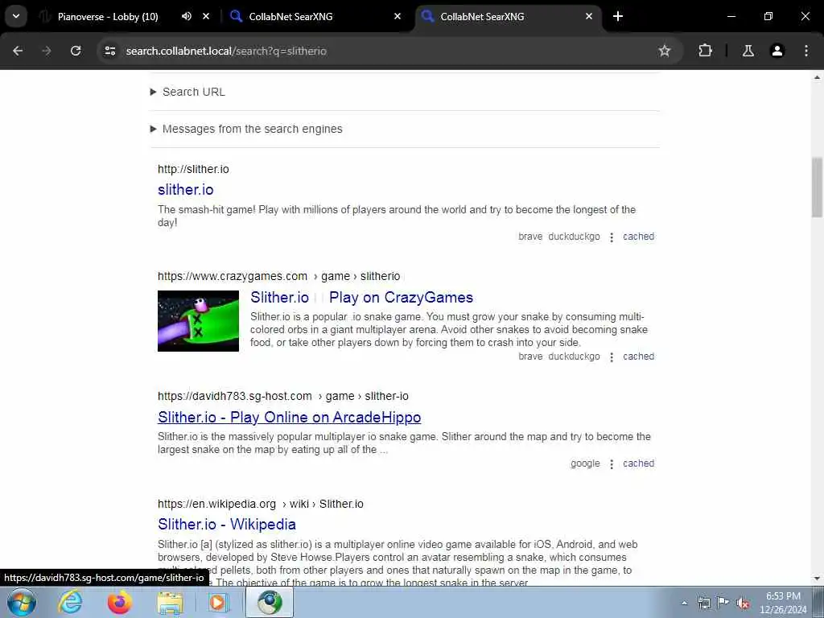Click duckduckgo label on CrazyGames result

(574, 356)
